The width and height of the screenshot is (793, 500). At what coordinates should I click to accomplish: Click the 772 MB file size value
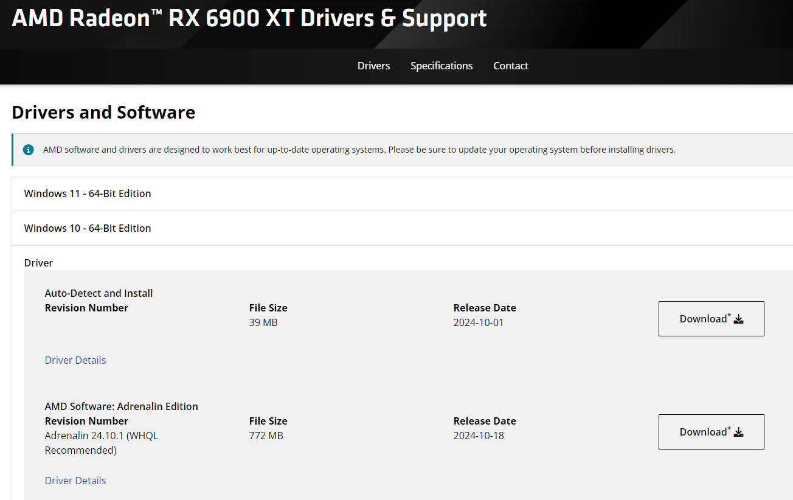[266, 436]
